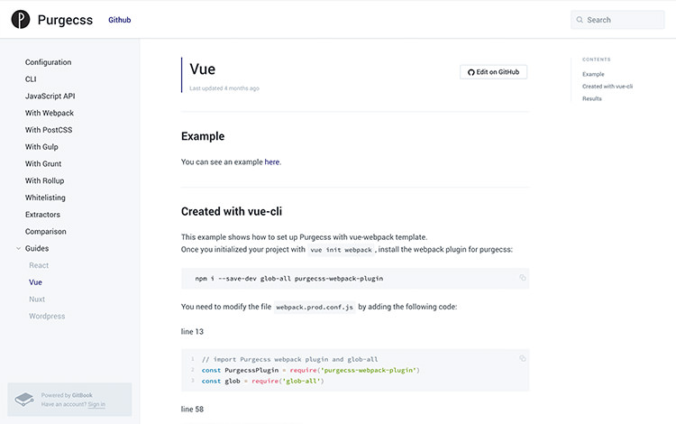
Task: Copy the webpack plugin code block
Action: click(x=522, y=358)
